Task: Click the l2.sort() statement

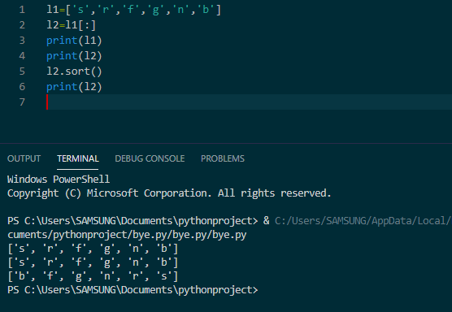Action: pos(74,71)
